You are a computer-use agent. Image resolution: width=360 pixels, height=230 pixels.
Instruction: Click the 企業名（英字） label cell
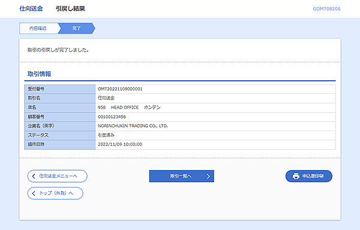[x=60, y=126]
